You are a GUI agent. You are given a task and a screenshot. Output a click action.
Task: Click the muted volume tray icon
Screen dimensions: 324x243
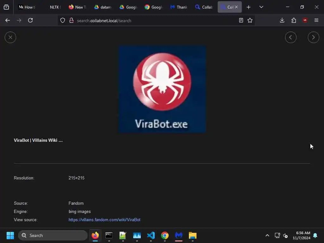(x=286, y=235)
